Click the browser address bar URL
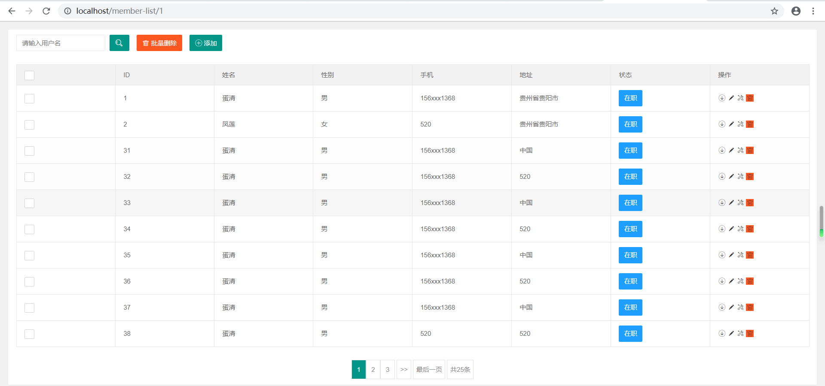 coord(119,11)
